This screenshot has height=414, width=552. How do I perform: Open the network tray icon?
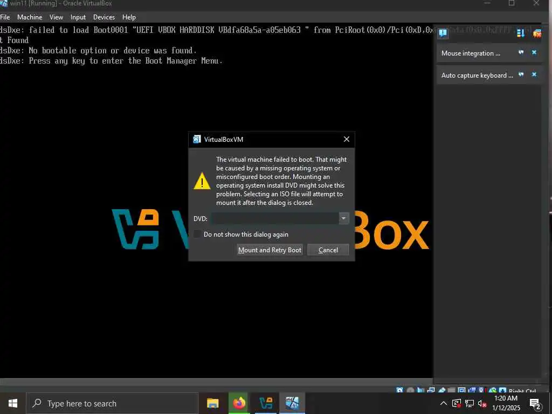pyautogui.click(x=470, y=403)
